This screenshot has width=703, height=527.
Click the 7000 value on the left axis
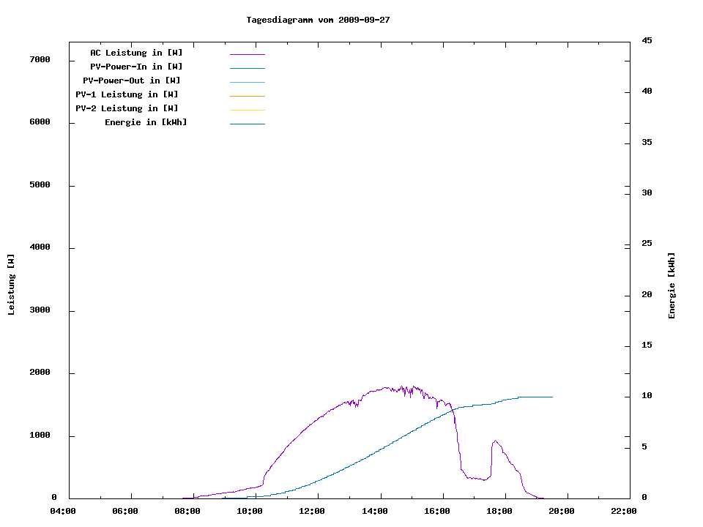tap(40, 59)
